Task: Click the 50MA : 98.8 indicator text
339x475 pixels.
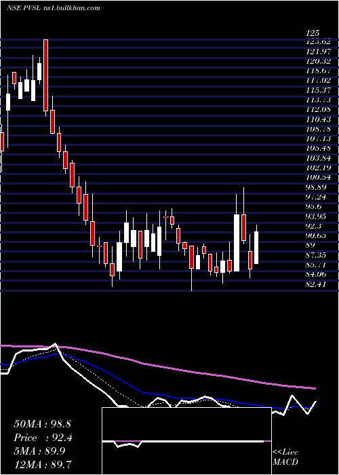Action: 42,424
